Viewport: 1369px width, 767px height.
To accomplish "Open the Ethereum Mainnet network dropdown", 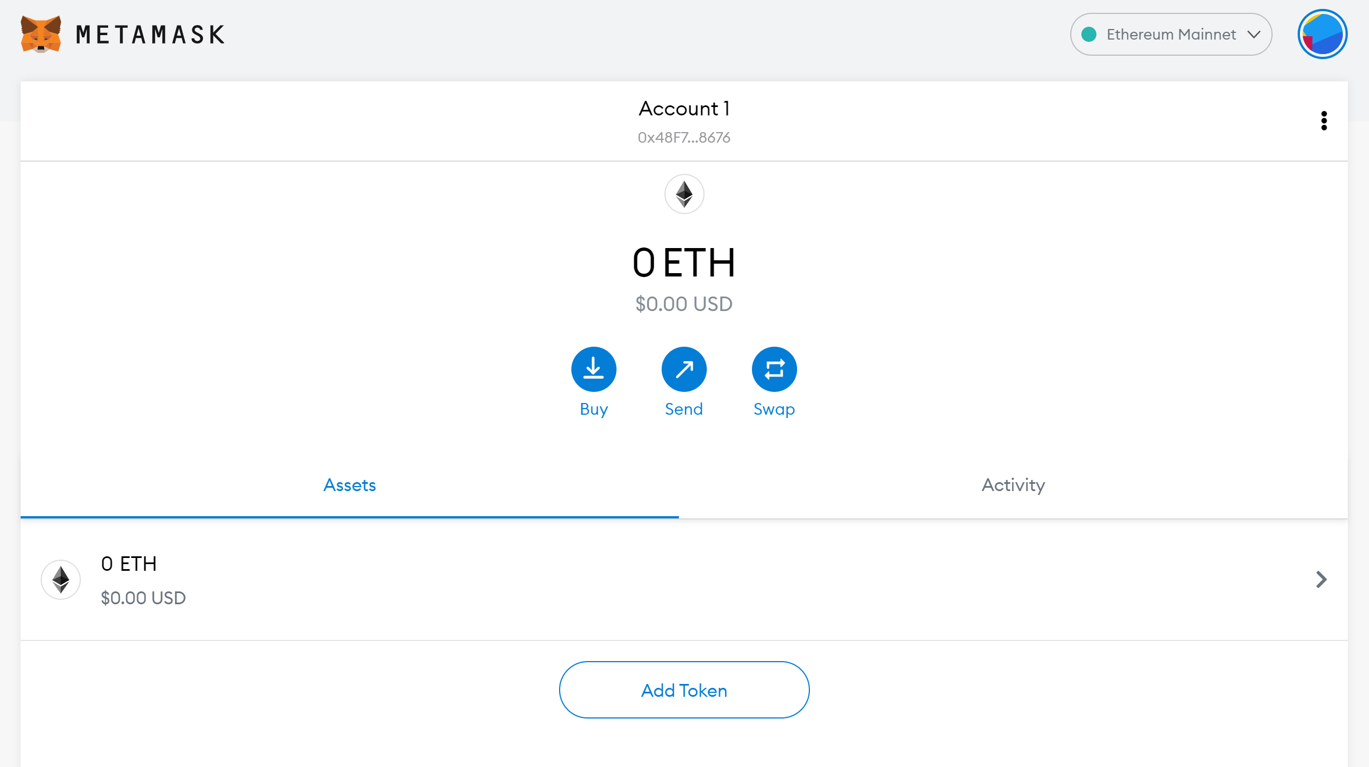I will [x=1171, y=35].
